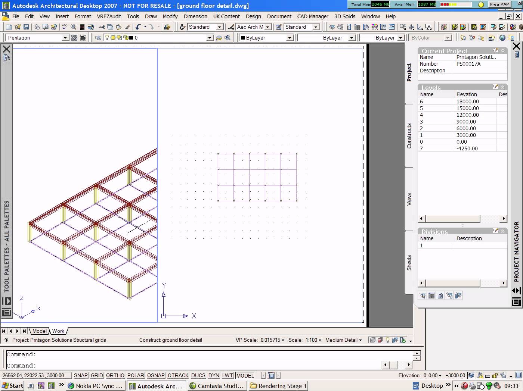
Task: Open the Layer Properties Manager icon
Action: tap(98, 37)
